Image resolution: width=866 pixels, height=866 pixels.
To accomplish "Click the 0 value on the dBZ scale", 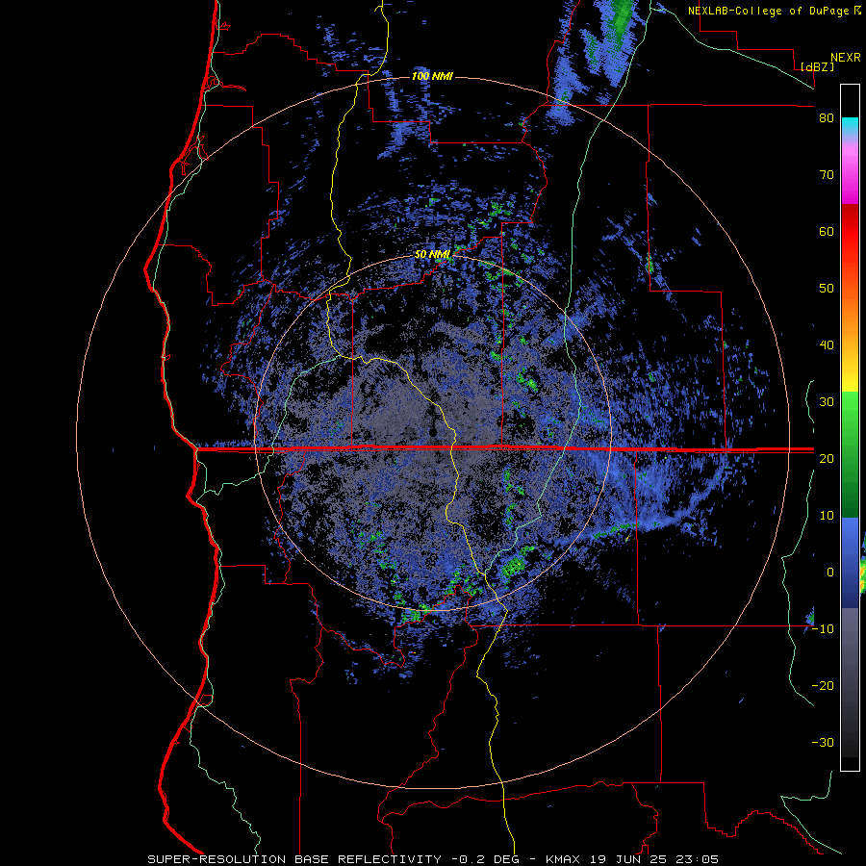I will pyautogui.click(x=830, y=573).
